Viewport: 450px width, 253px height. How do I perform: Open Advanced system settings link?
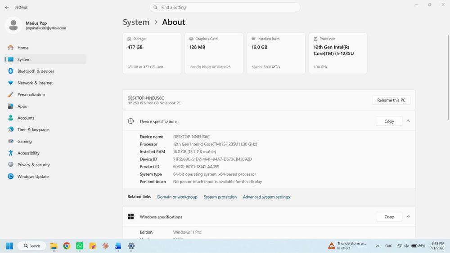click(x=266, y=197)
